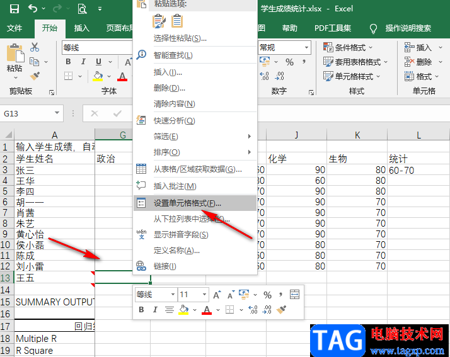This screenshot has height=357, width=450.
Task: Apply red font color in ribbon
Action: click(122, 76)
